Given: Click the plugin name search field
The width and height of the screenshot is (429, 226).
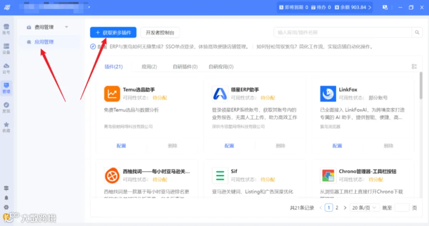Looking at the screenshot, I should point(343,32).
